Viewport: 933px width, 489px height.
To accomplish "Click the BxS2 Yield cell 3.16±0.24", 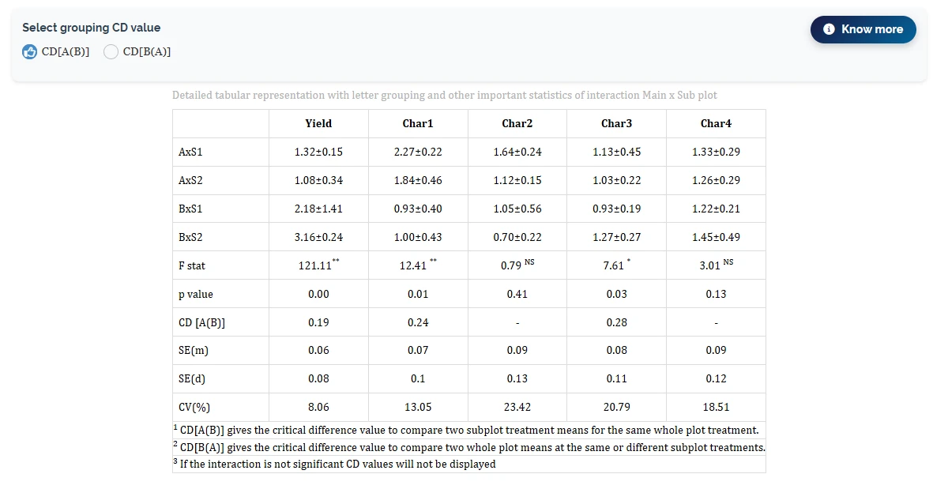I will [318, 237].
